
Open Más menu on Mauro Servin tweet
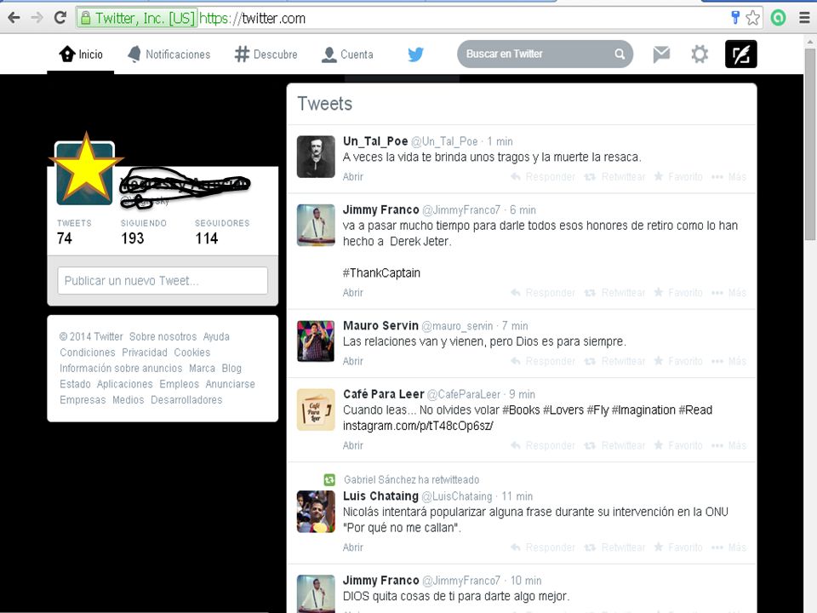pyautogui.click(x=729, y=361)
